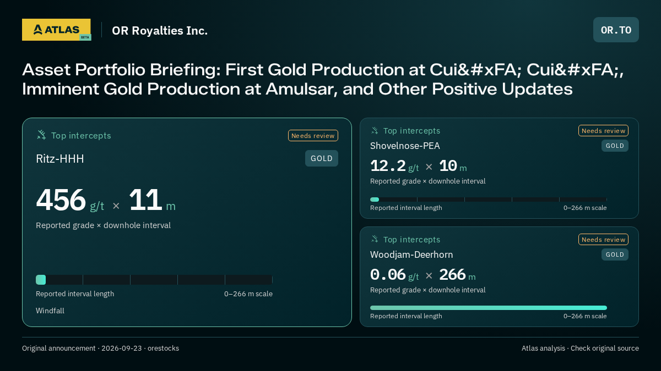This screenshot has width=661, height=371.
Task: Click Needs review badge on Woodjam-Deerhorn card
Action: [603, 240]
